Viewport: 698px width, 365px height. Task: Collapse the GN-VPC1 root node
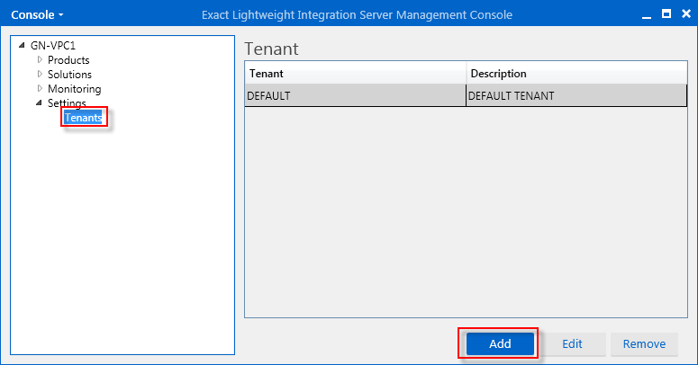[22, 45]
